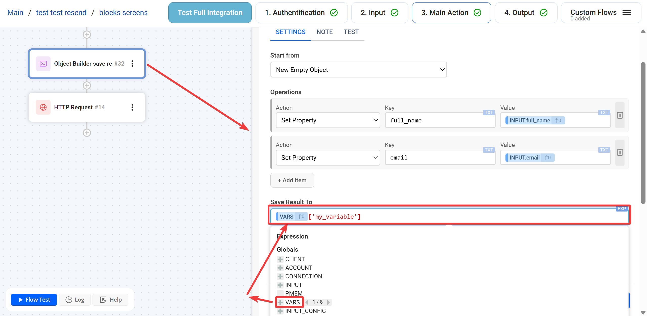This screenshot has height=316, width=647.
Task: Click the Object Builder block's terminal icon
Action: [x=43, y=64]
